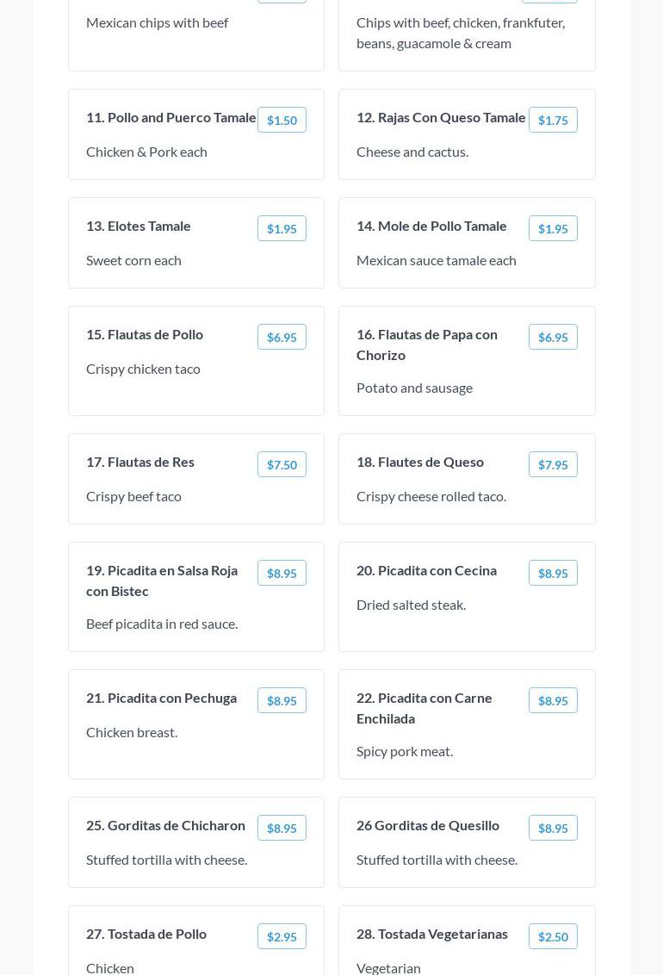663x975 pixels.
Task: Choose the Flautas de Pollo $6.95 price
Action: [x=282, y=338]
